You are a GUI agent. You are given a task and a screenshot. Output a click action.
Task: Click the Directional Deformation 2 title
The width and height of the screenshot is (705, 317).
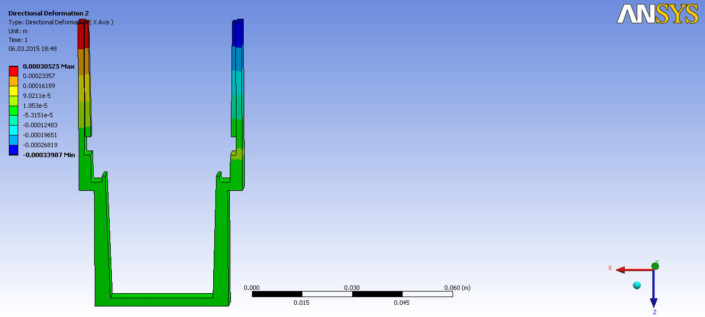pos(48,13)
